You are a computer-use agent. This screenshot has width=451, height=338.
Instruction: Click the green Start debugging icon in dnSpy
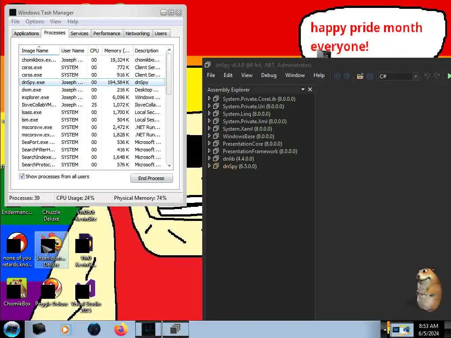pos(449,76)
